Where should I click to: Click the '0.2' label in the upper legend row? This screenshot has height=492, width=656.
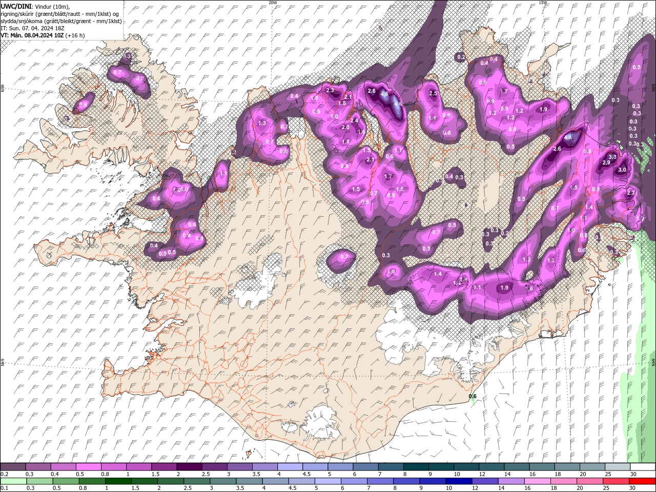(4, 474)
